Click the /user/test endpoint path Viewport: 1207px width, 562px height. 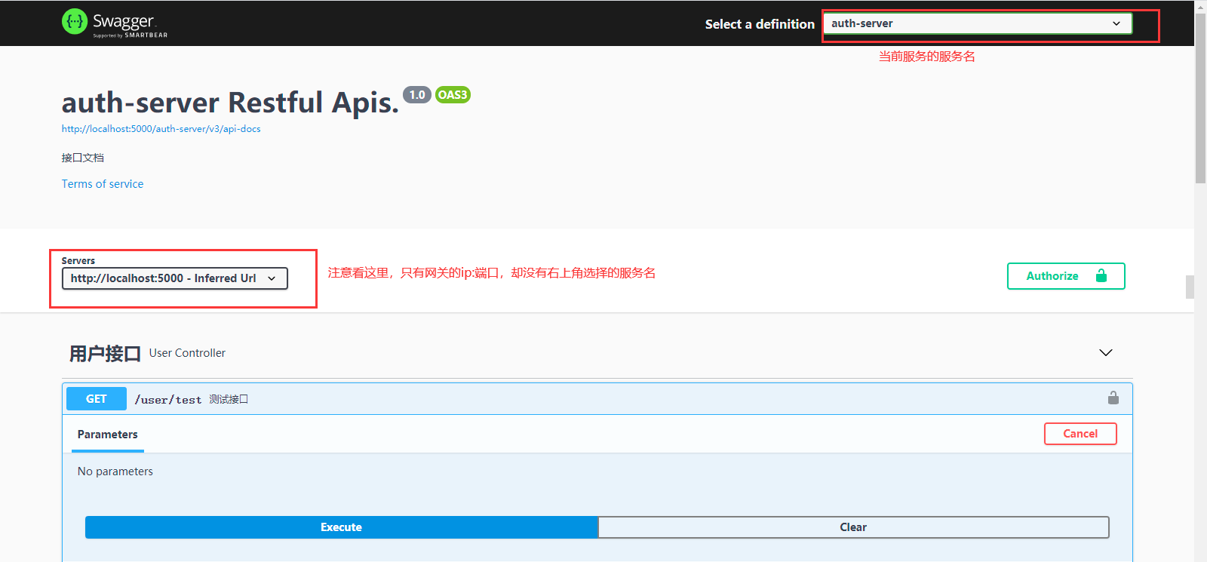[168, 400]
